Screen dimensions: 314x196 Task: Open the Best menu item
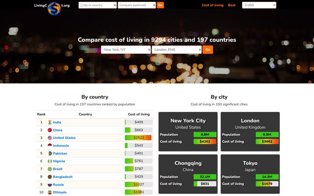click(232, 5)
